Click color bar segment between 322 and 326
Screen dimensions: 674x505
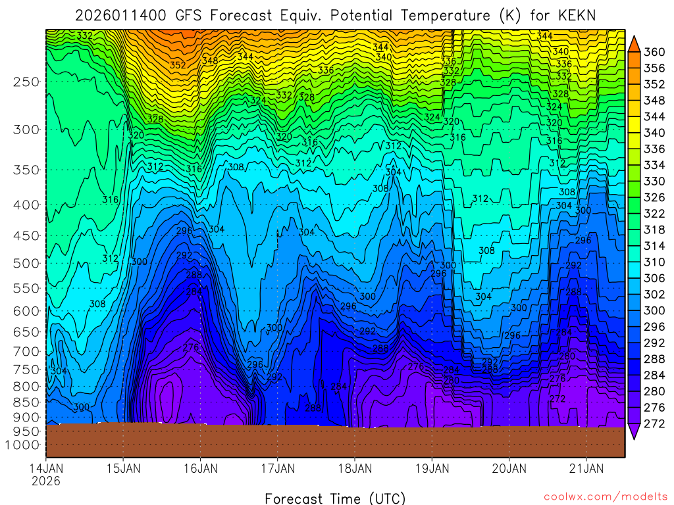click(634, 205)
